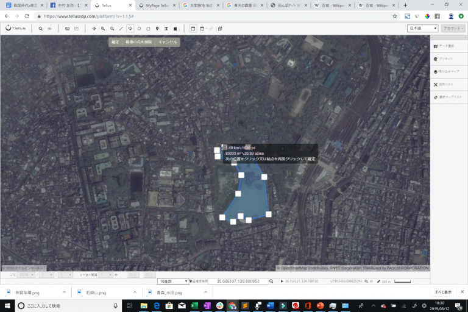Select the circle drawing tool
468x312 pixels.
point(139,29)
